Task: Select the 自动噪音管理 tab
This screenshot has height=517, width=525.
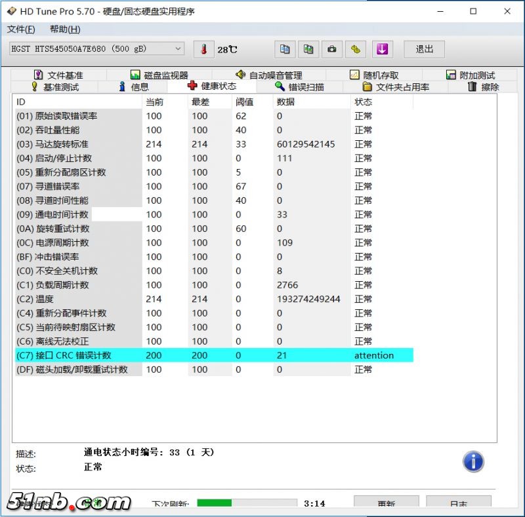Action: [269, 75]
